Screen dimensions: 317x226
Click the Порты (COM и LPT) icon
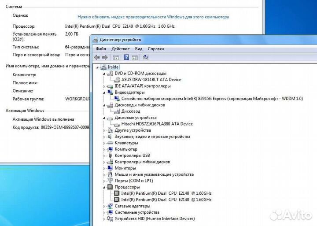click(x=110, y=181)
